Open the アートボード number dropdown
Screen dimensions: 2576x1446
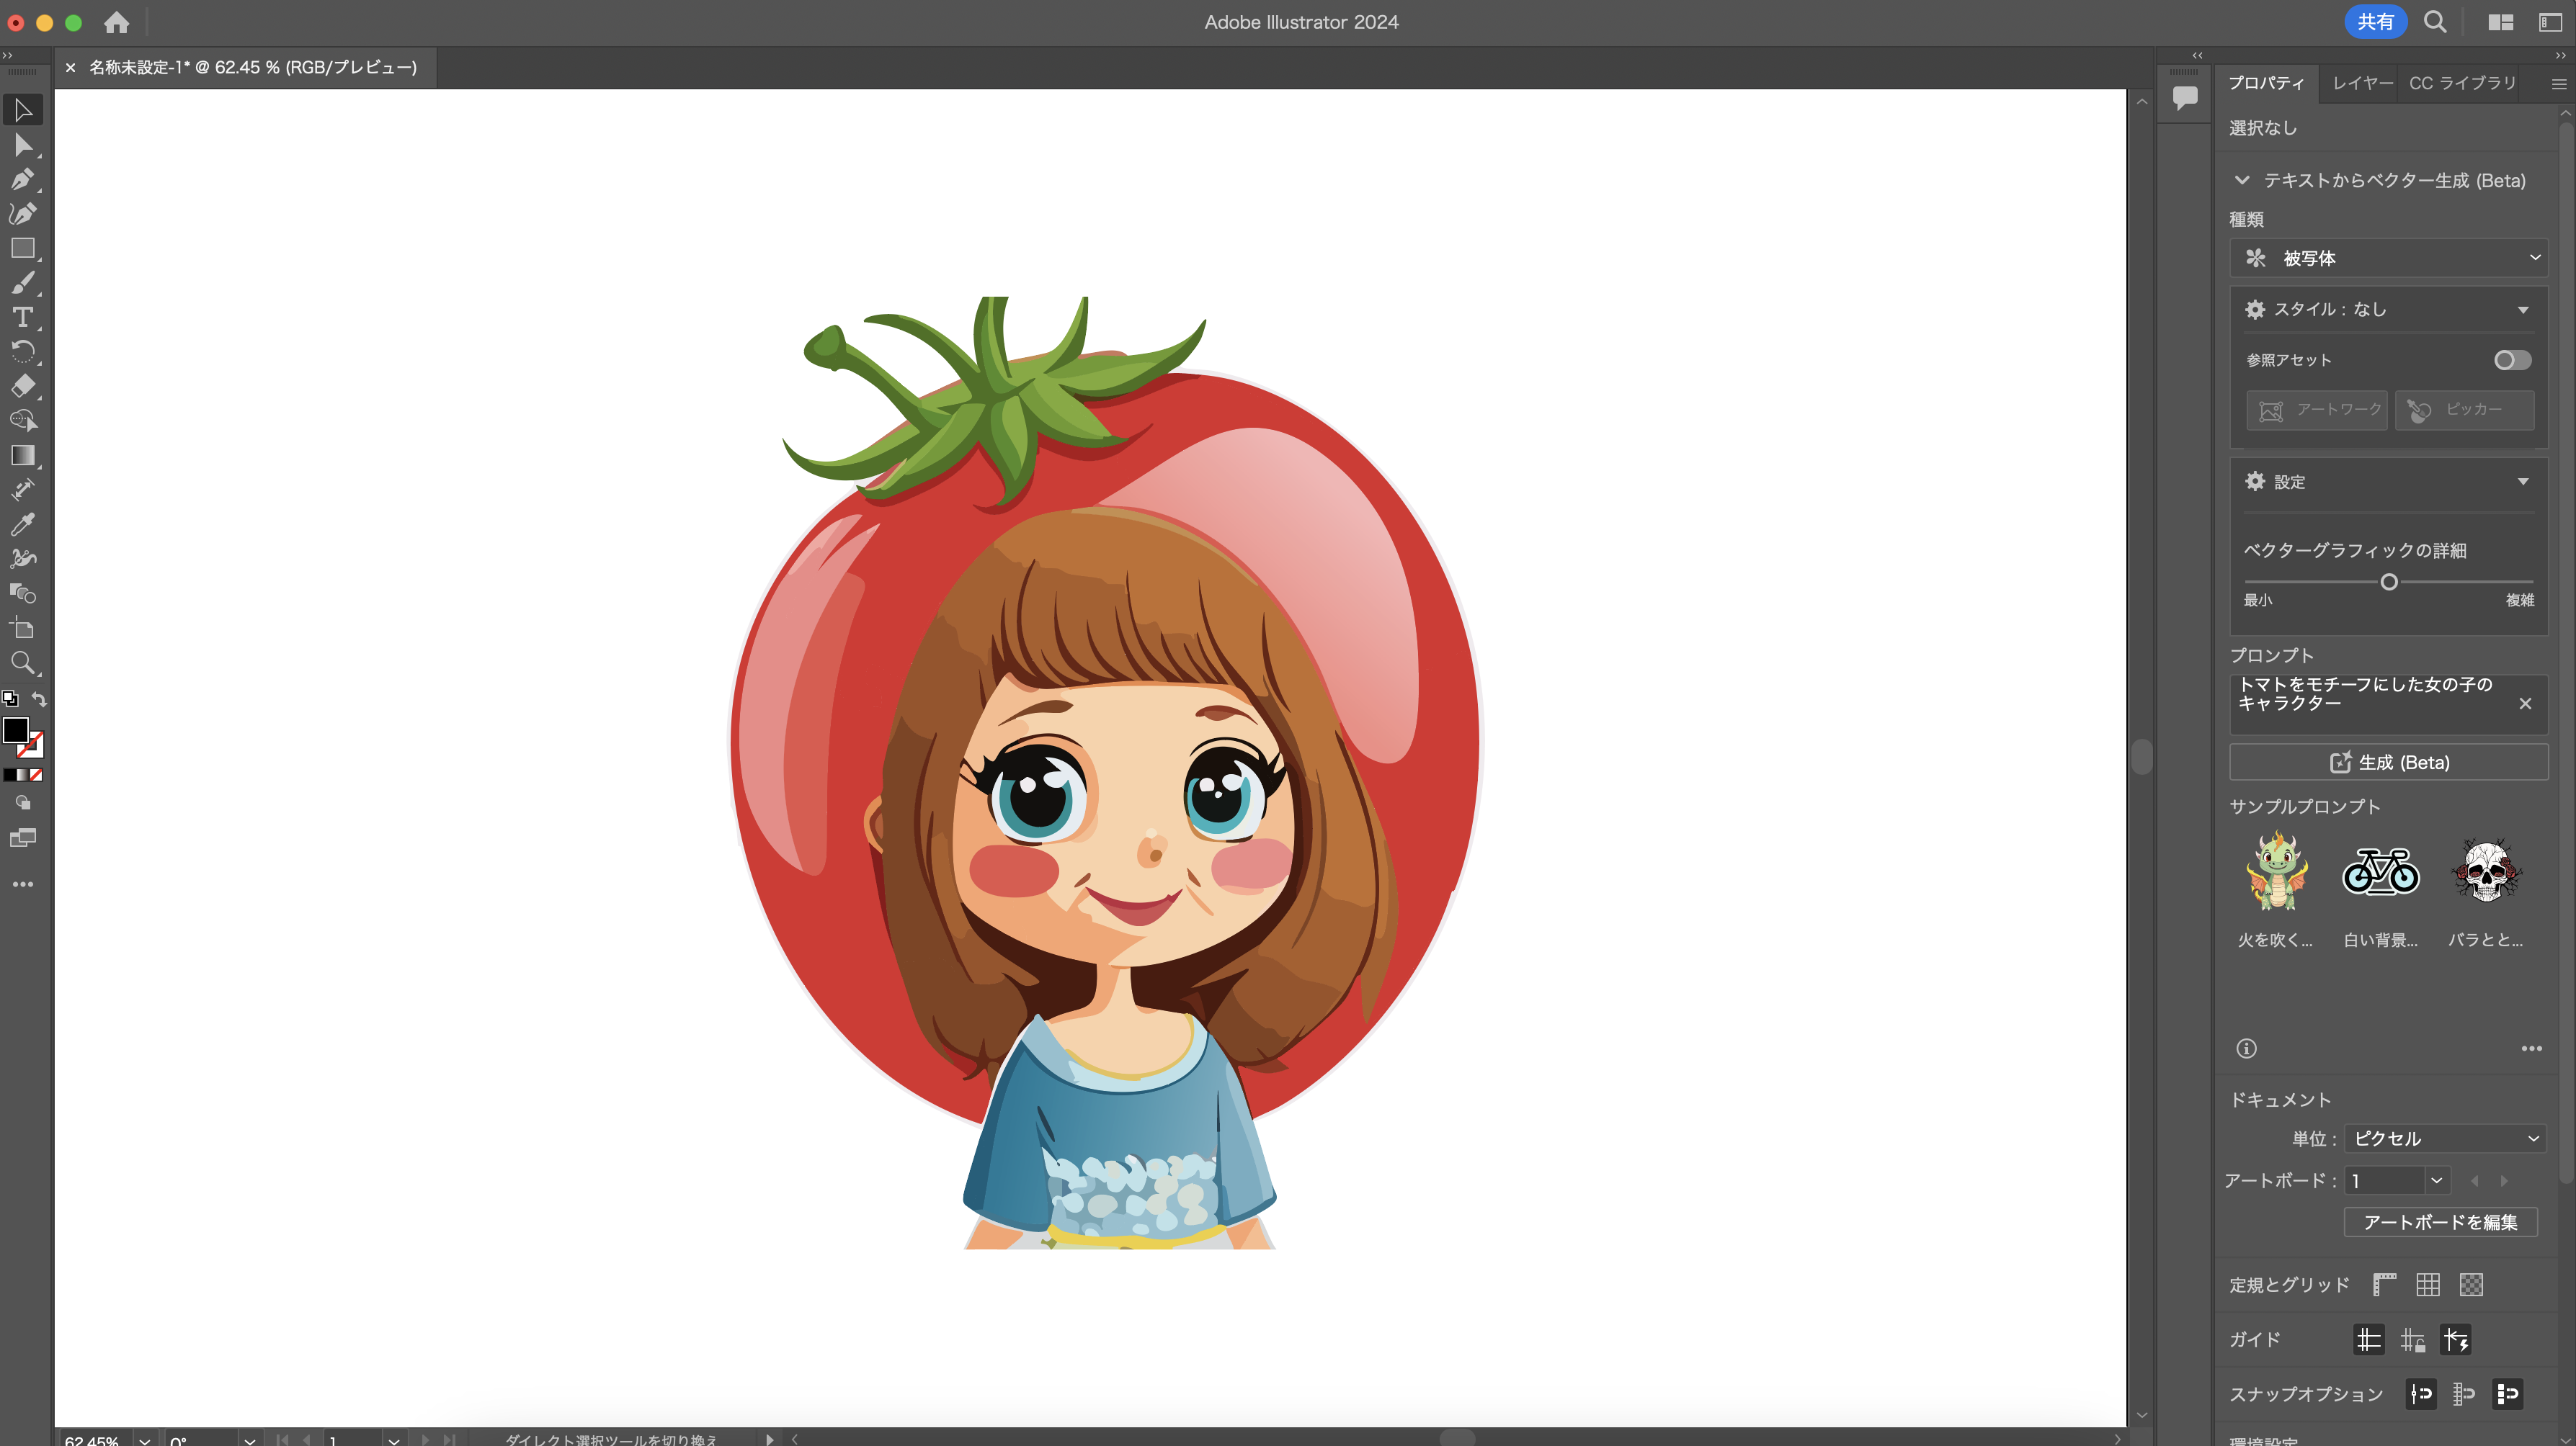(x=2436, y=1180)
